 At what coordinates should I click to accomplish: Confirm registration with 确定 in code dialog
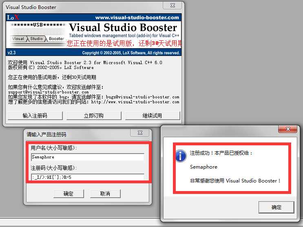[69, 194]
